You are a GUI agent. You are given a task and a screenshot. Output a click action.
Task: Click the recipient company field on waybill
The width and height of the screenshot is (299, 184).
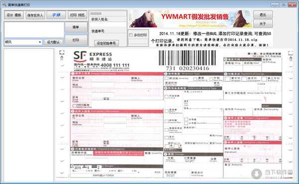(x=115, y=120)
